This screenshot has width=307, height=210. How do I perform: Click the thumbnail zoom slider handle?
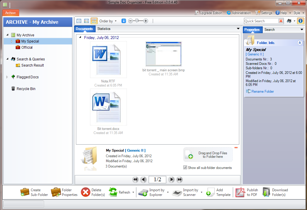(x=137, y=21)
